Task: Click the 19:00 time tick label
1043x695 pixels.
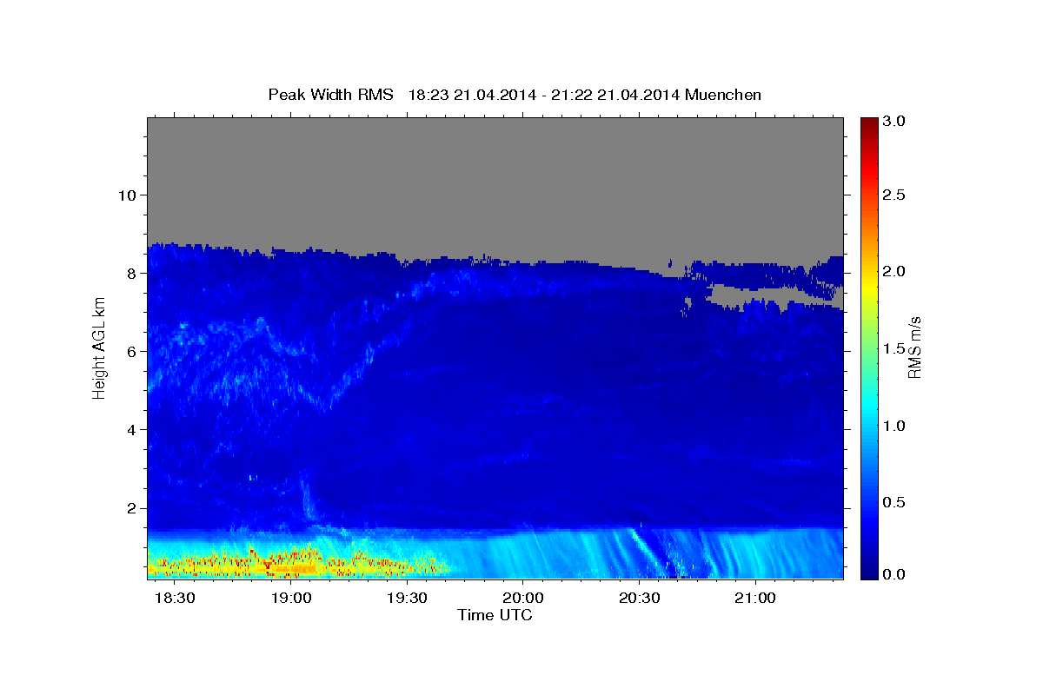Action: click(x=291, y=599)
